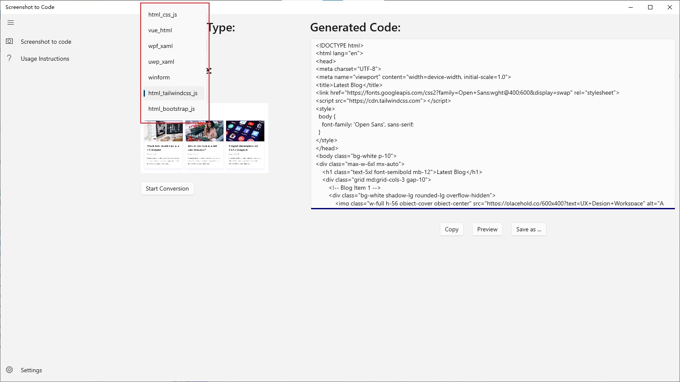Screen dimensions: 680x382
Task: Select uwp_xaml in the list
Action: (161, 62)
